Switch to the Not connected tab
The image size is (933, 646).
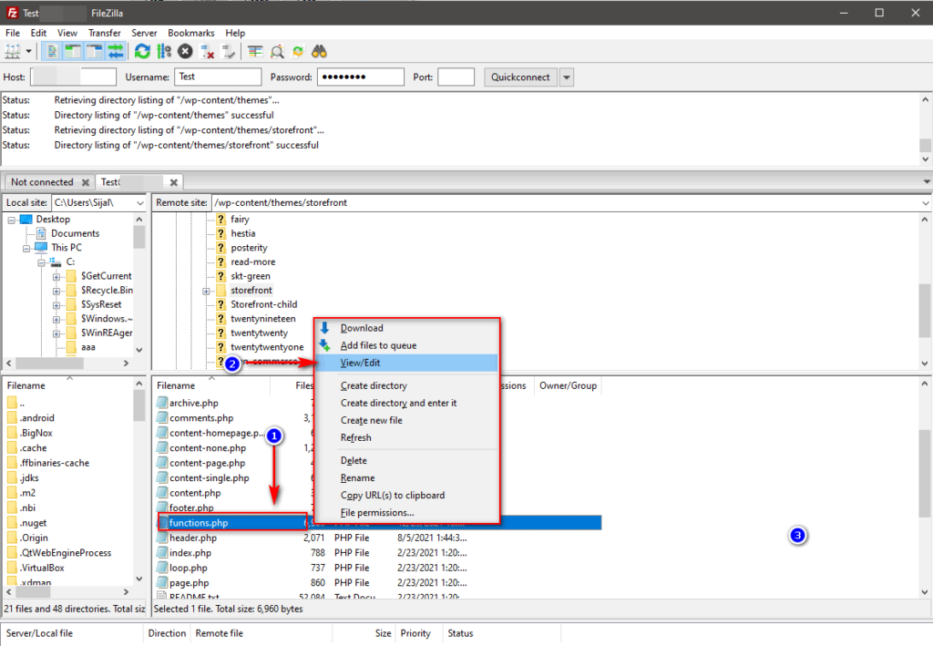click(x=42, y=182)
